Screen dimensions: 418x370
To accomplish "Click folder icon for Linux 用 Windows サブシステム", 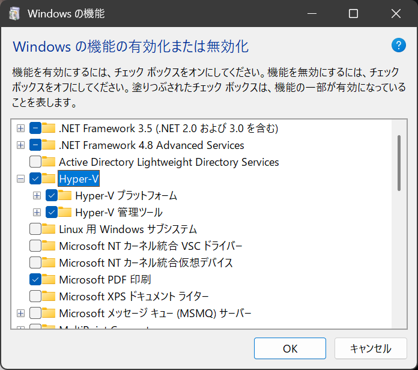I will 49,229.
